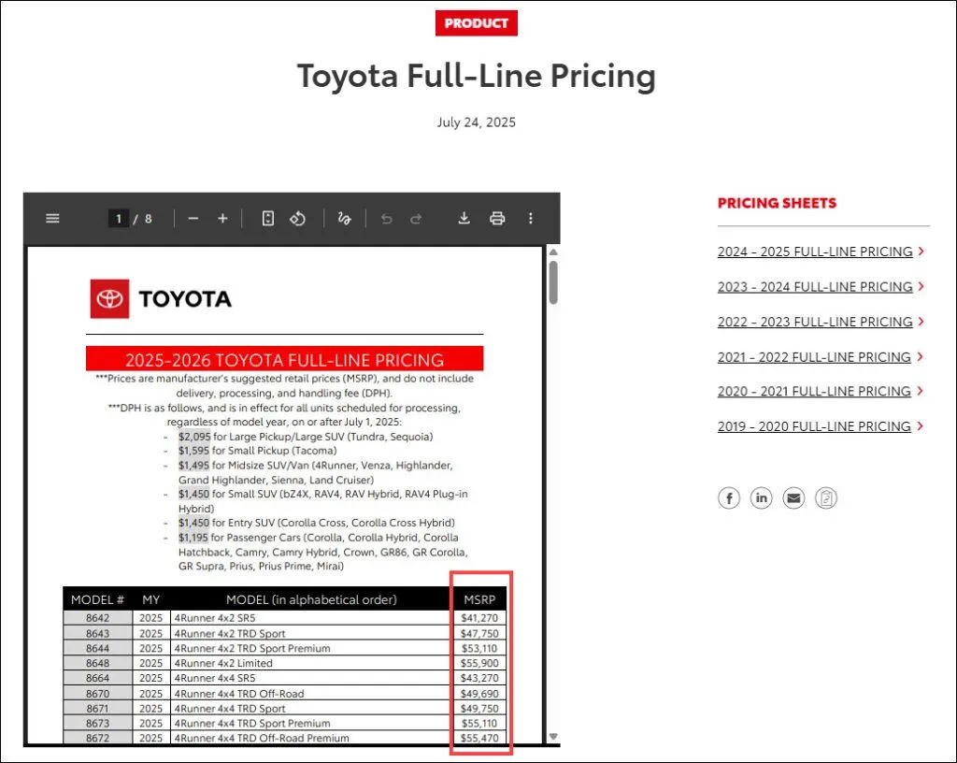Viewport: 957px width, 763px height.
Task: Click chevron next to 2023 - 2024 pricing
Action: coord(921,286)
